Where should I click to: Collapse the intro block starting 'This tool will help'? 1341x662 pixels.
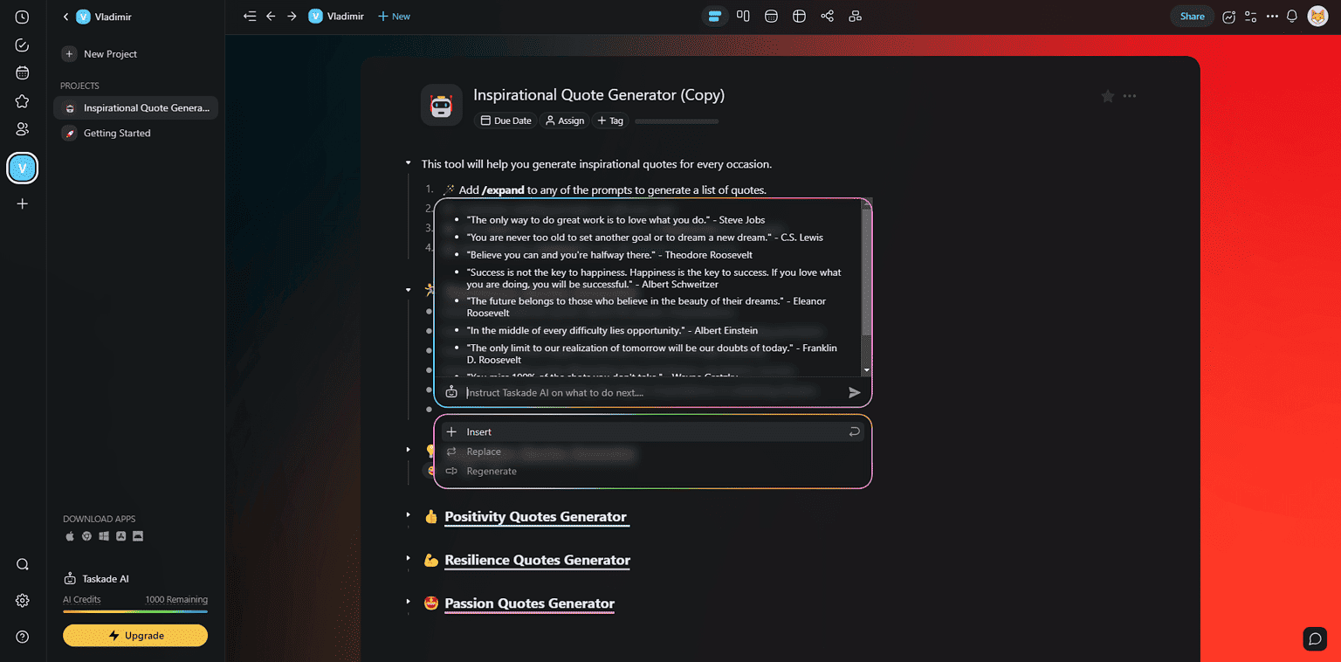(408, 163)
